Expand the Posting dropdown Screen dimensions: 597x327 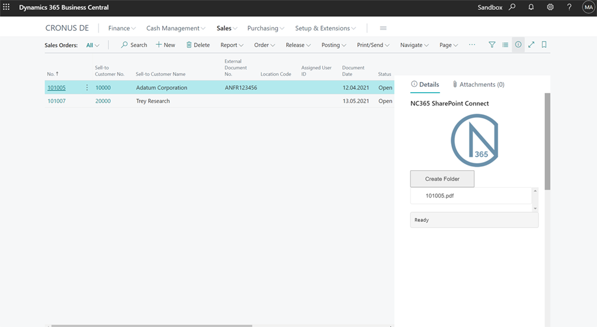[x=333, y=45]
